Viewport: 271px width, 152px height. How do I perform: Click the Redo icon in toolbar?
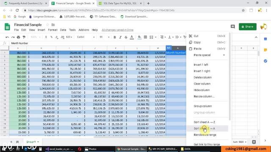pyautogui.click(x=13, y=37)
